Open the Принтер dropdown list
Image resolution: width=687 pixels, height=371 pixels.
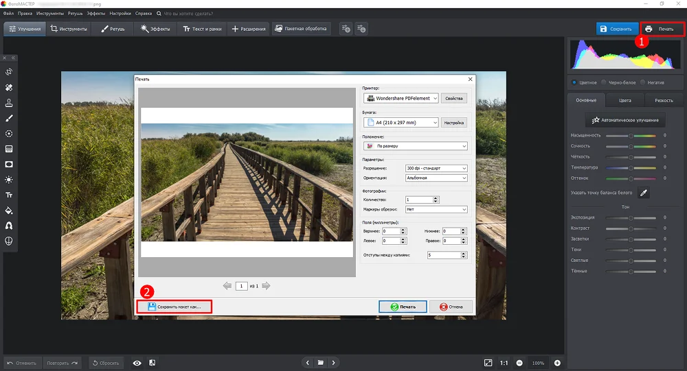[x=401, y=98]
